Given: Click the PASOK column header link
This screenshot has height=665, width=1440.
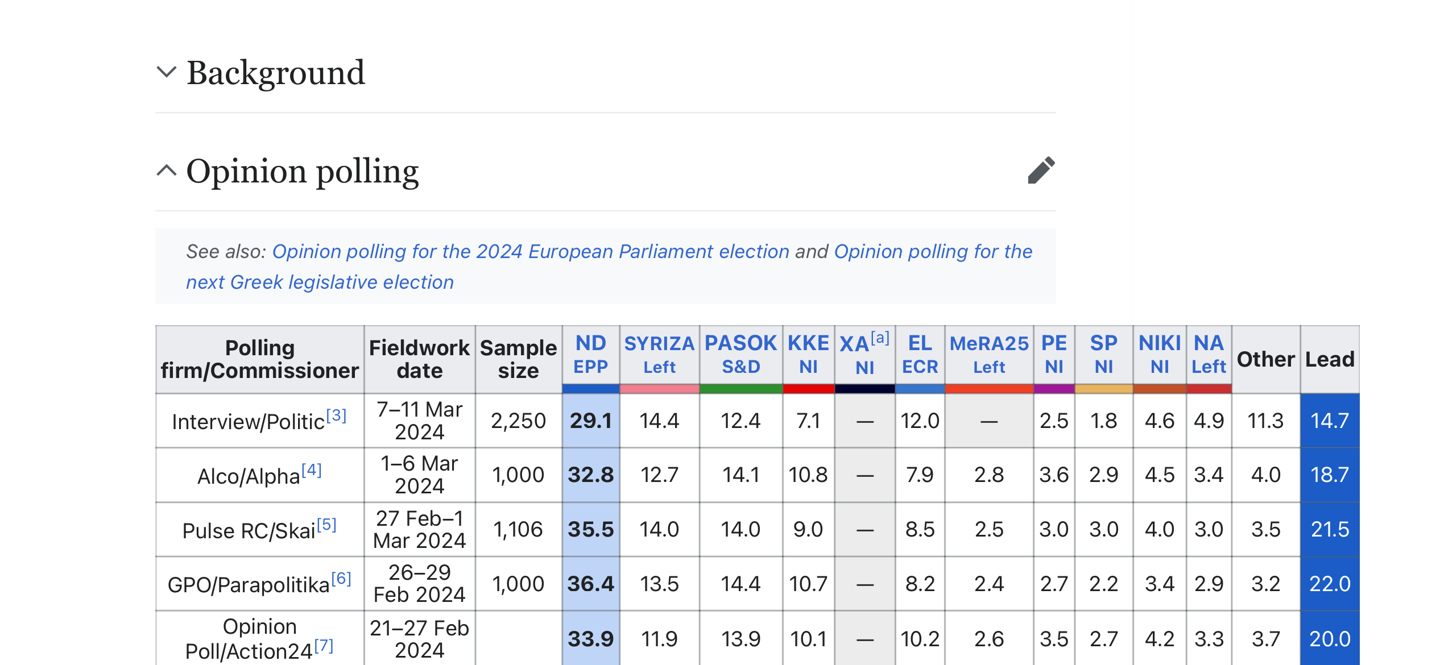Looking at the screenshot, I should pyautogui.click(x=740, y=343).
